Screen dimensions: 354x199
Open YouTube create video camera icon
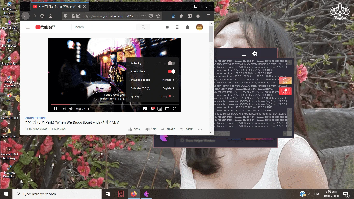(168, 27)
